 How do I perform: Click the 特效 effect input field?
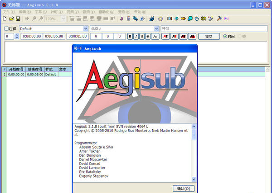click(x=214, y=28)
